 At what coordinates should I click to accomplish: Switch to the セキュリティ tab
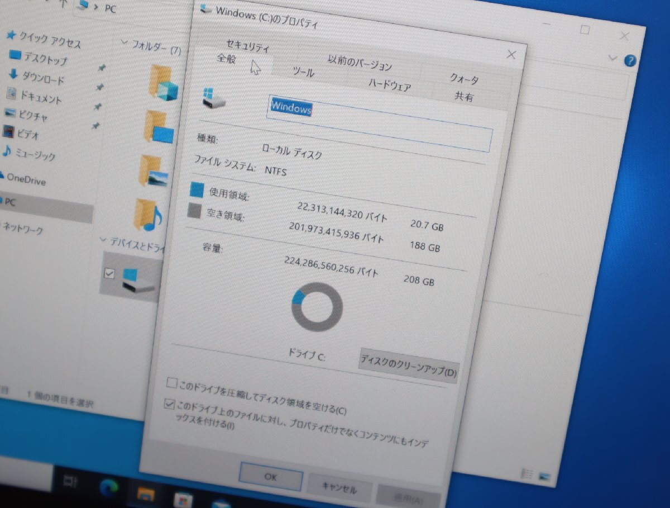pos(247,46)
